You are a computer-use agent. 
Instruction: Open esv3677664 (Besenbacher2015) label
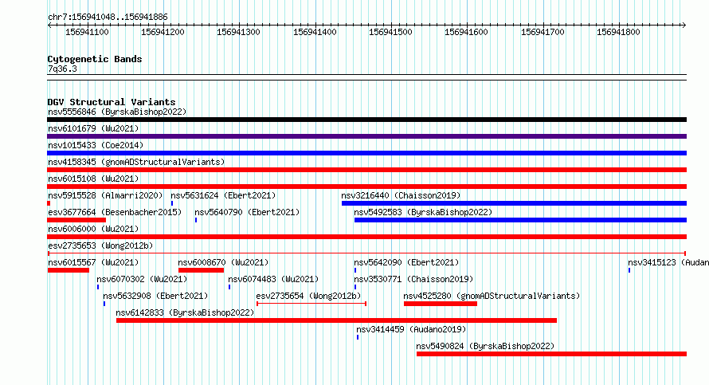point(115,212)
